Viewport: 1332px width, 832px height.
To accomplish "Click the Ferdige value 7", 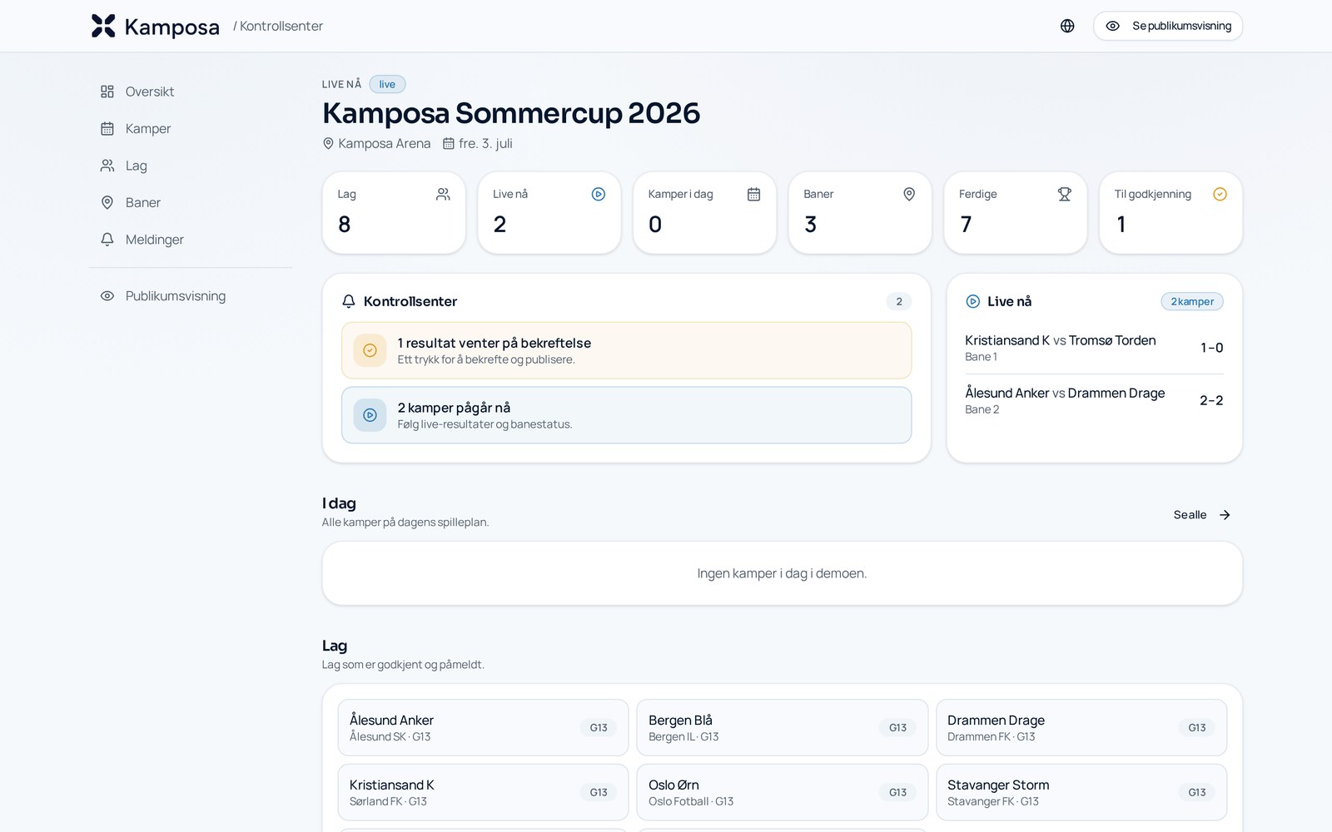I will click(966, 225).
